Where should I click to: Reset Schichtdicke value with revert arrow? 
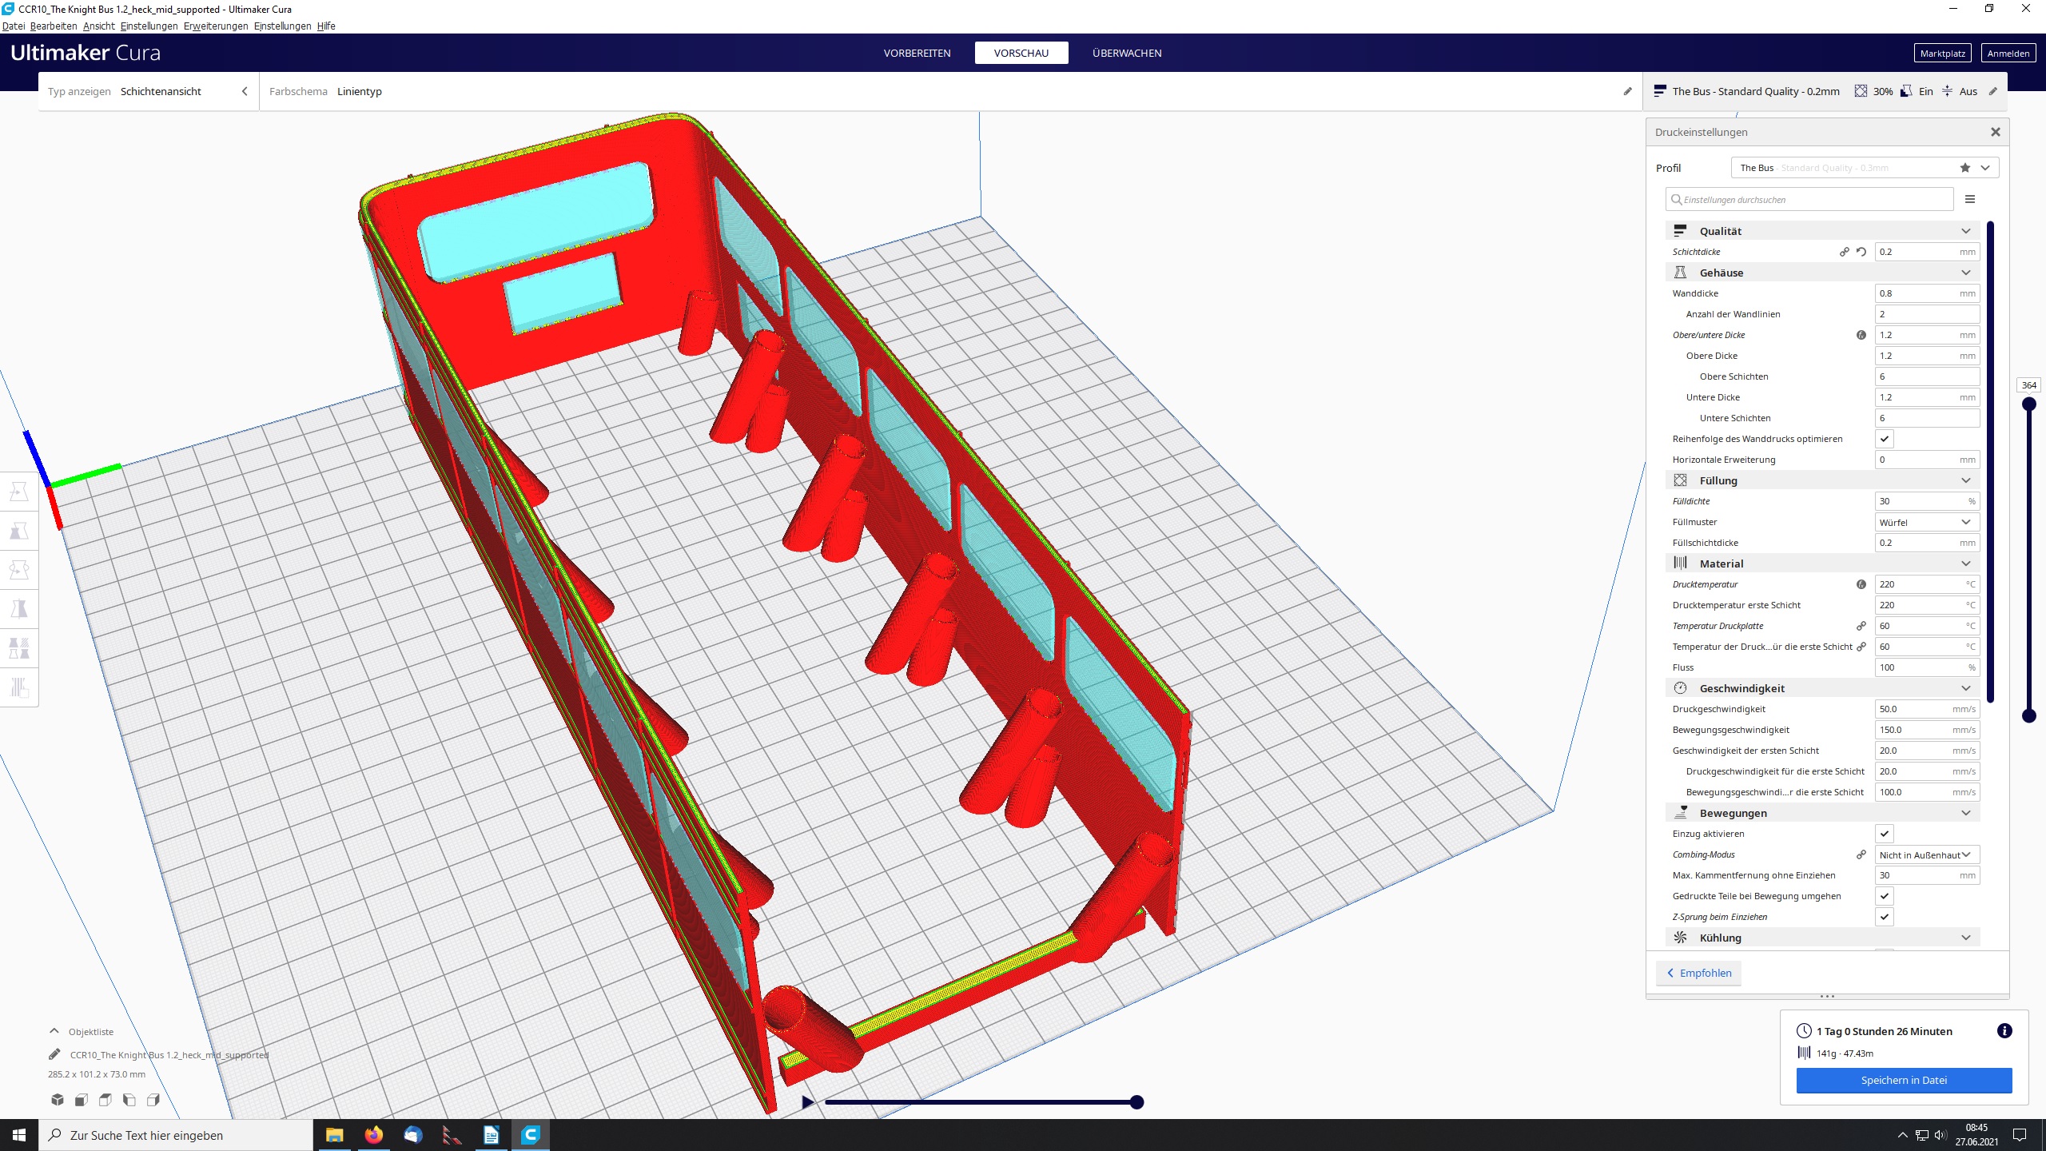pos(1861,252)
